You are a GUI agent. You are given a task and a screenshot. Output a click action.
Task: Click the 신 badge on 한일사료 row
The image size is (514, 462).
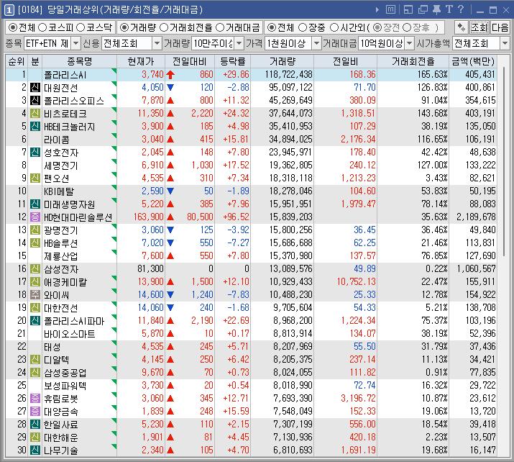(35, 425)
